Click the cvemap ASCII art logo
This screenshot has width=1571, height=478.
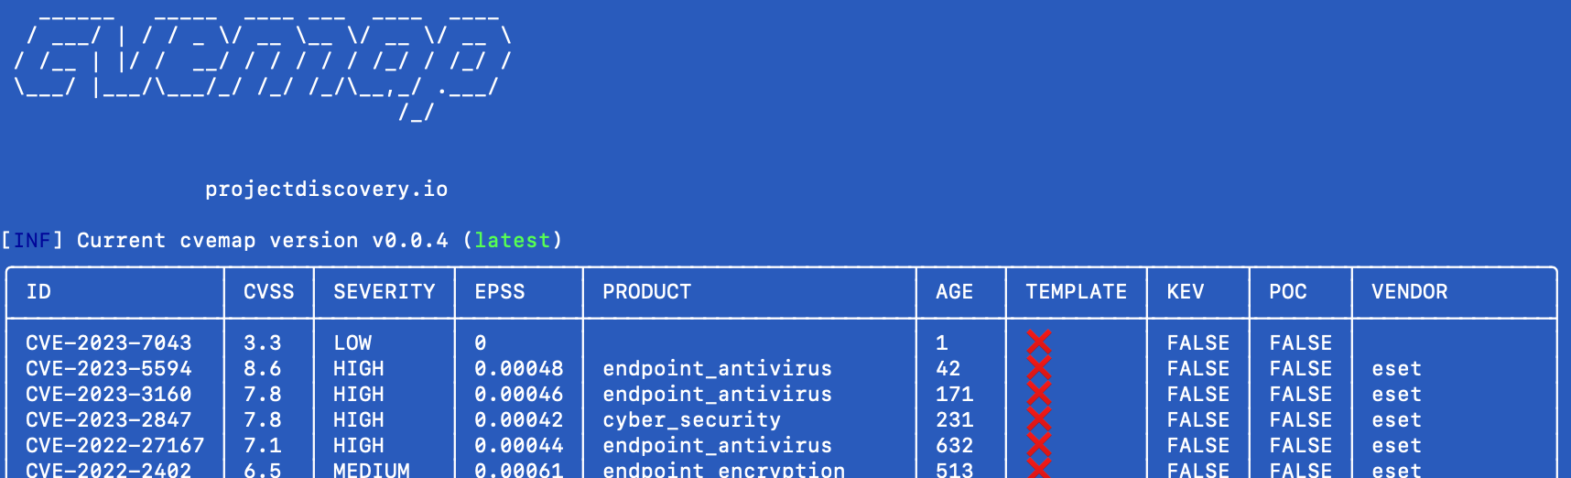262,66
